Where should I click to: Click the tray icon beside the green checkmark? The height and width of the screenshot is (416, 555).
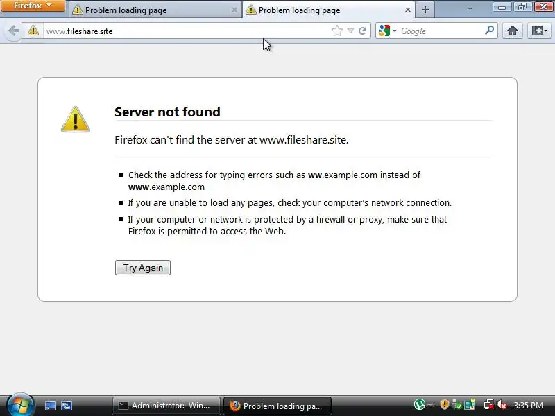pos(470,405)
